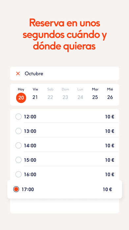Click the 10 € price for 12:00
This screenshot has height=230, width=129.
point(110,117)
